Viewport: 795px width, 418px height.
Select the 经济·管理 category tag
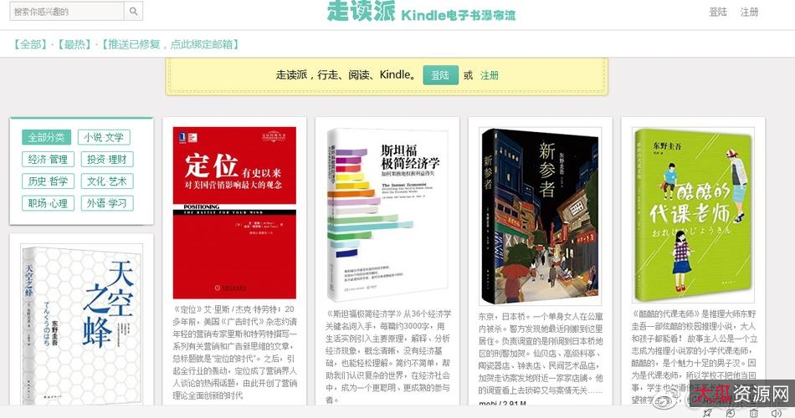(x=49, y=159)
